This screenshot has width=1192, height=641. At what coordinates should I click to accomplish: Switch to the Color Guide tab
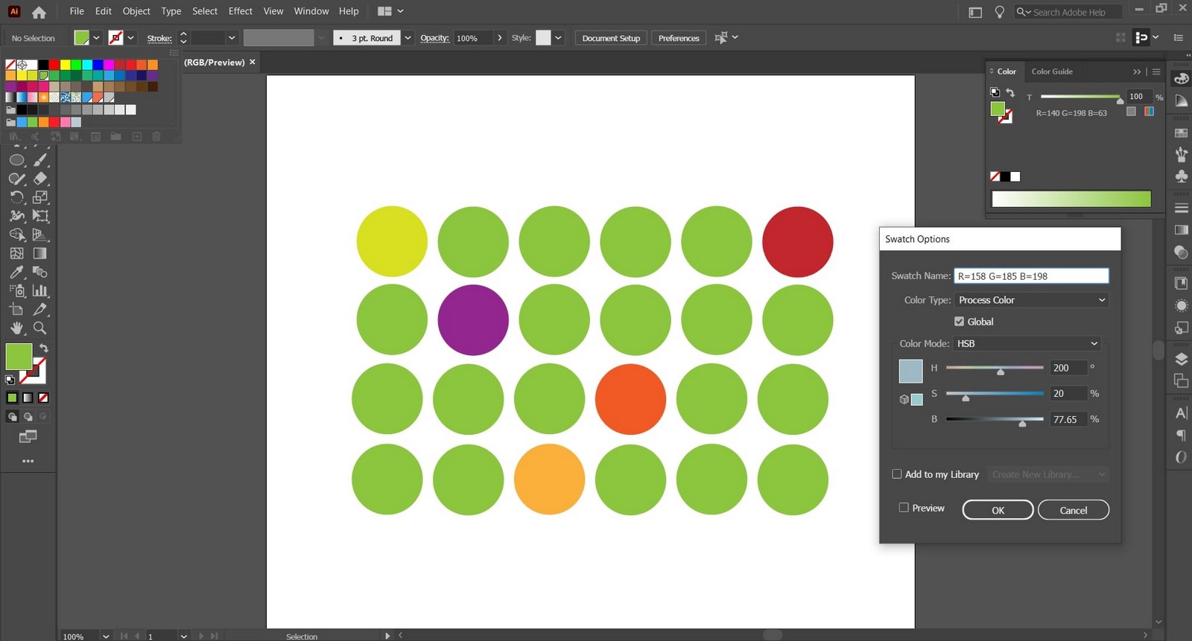[1052, 71]
